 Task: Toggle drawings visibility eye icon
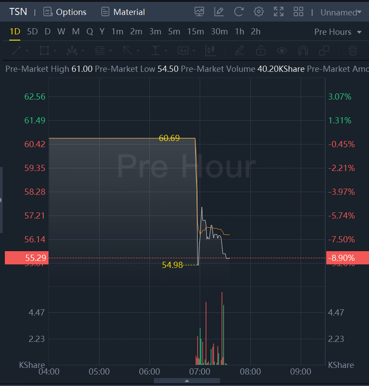[282, 51]
